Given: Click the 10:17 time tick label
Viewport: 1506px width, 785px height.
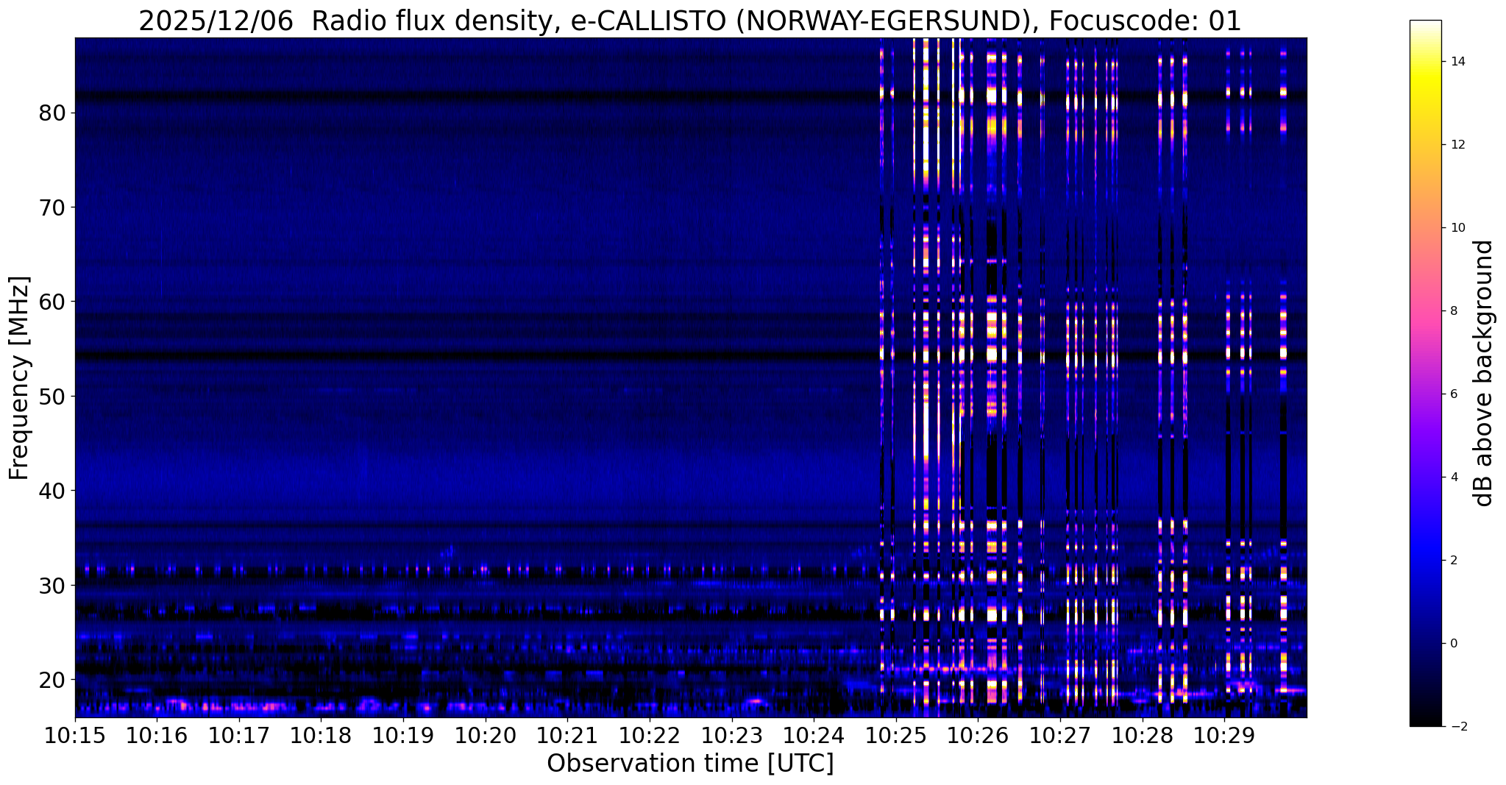Looking at the screenshot, I should point(239,736).
